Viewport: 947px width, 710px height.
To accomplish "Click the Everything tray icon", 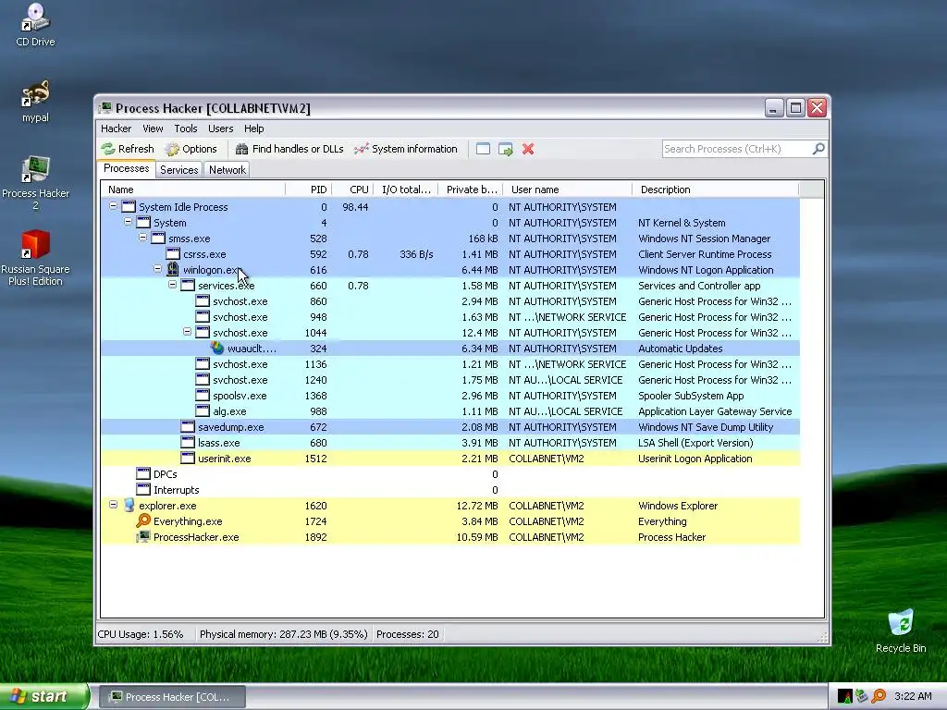I will click(879, 696).
